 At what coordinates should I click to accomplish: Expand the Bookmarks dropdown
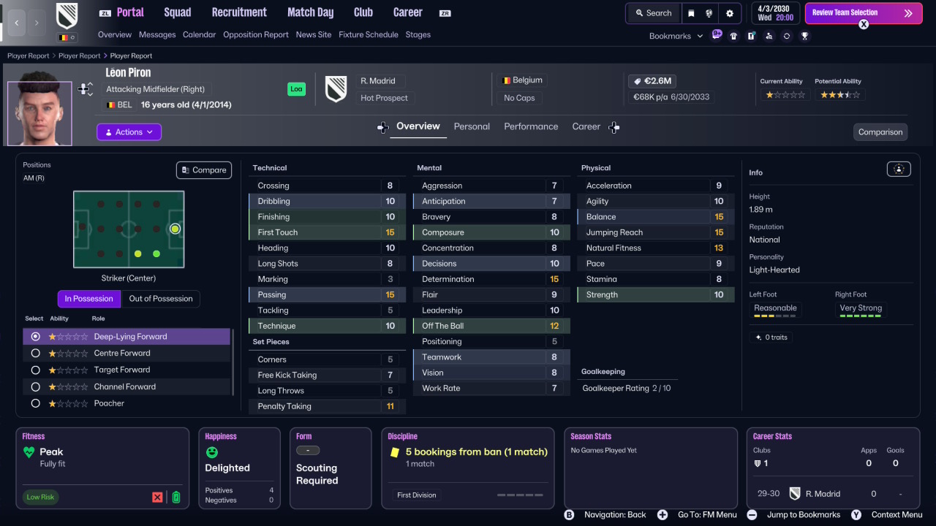pos(676,36)
